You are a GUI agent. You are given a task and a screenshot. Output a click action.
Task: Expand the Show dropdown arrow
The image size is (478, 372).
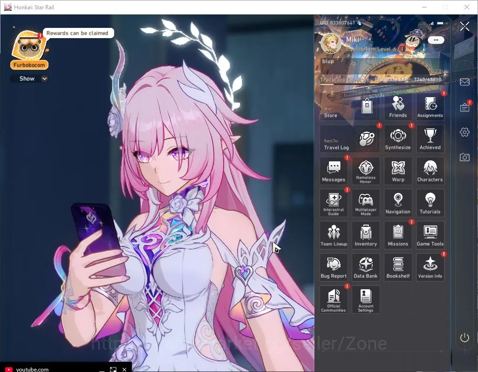click(x=45, y=79)
